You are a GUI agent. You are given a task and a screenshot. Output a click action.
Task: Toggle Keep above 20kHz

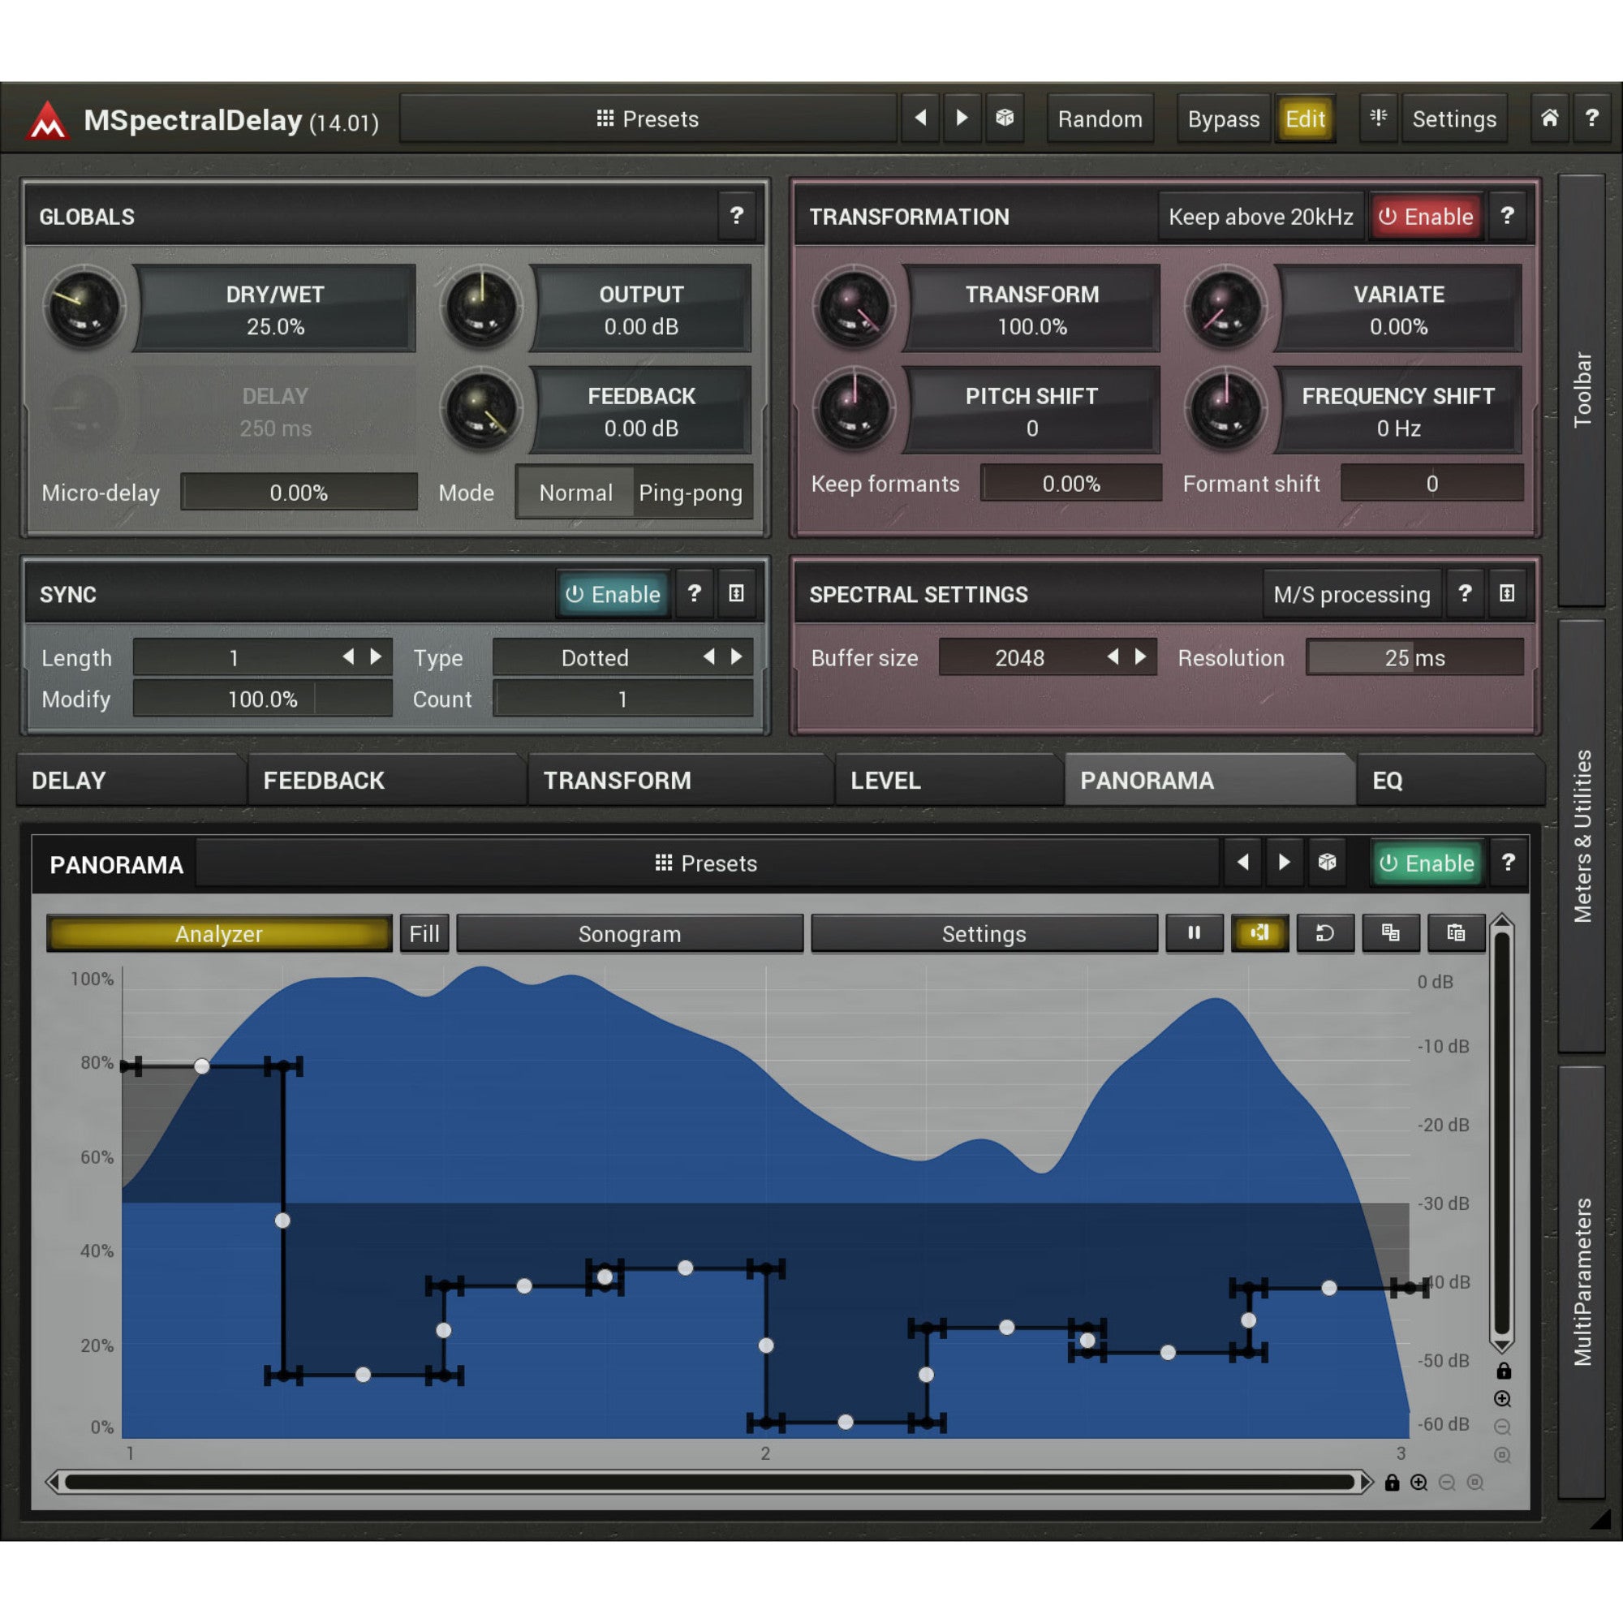point(1260,217)
